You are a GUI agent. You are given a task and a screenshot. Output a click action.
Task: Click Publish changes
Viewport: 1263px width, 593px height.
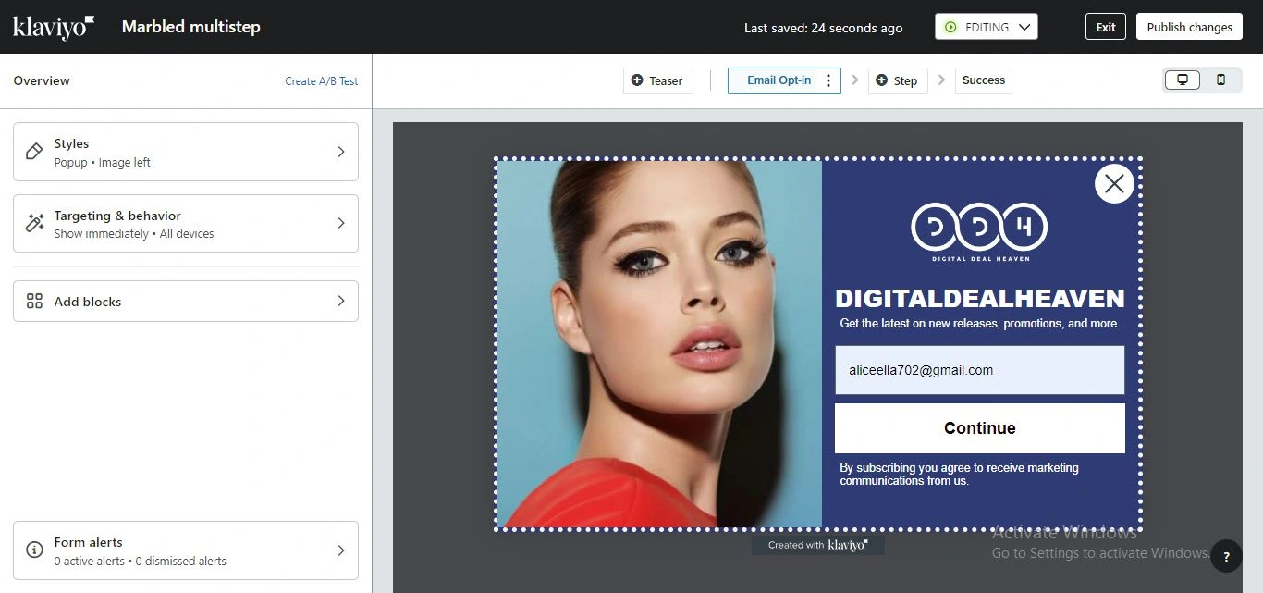(x=1189, y=27)
